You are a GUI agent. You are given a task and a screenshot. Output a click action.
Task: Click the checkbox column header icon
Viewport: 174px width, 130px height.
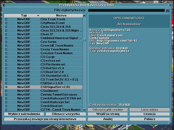(x=6, y=16)
